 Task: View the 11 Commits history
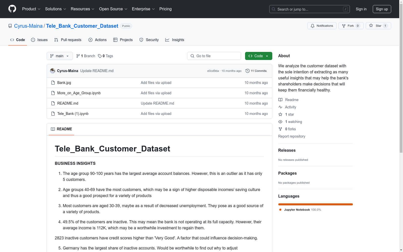pyautogui.click(x=256, y=71)
